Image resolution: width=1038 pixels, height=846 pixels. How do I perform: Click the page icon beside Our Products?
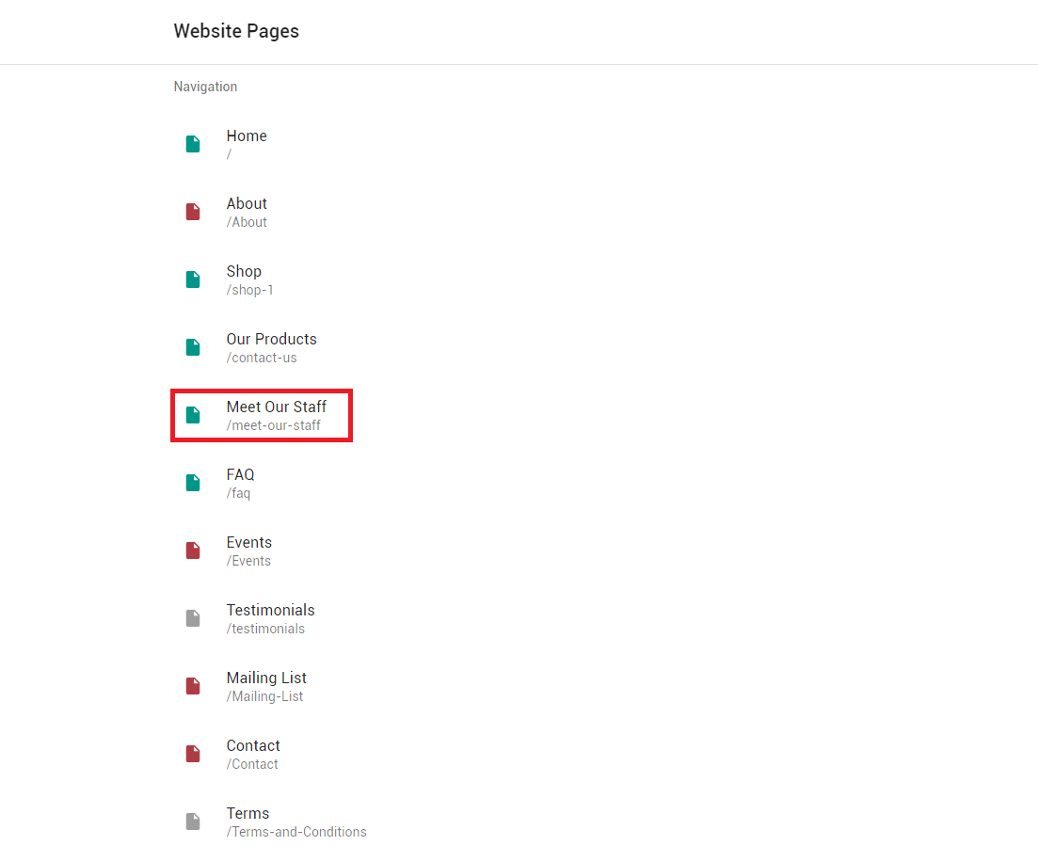193,347
